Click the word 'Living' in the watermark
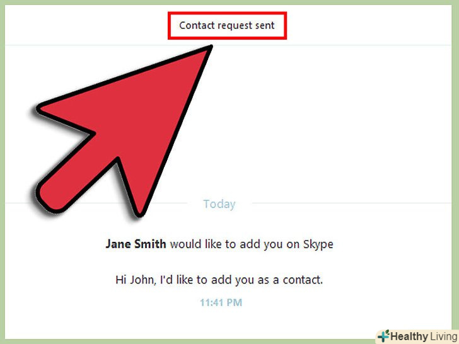Screen dimensions: 459x344 (444, 336)
